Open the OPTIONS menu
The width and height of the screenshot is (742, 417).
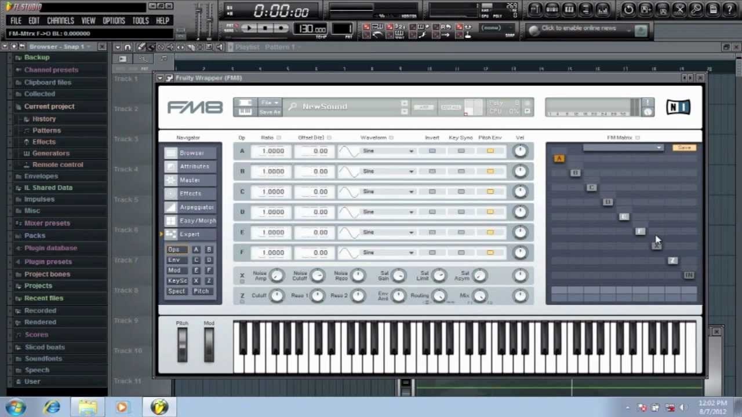(114, 21)
